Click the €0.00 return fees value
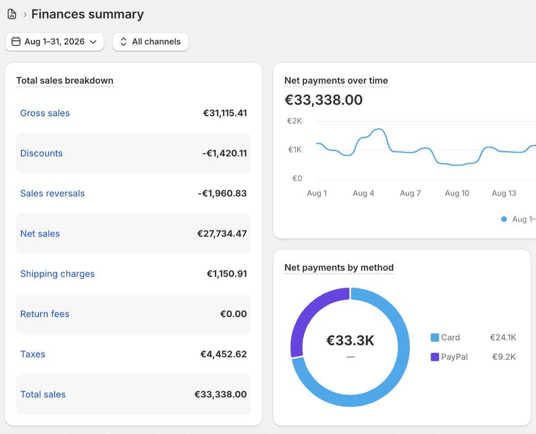The width and height of the screenshot is (536, 434). [x=234, y=314]
